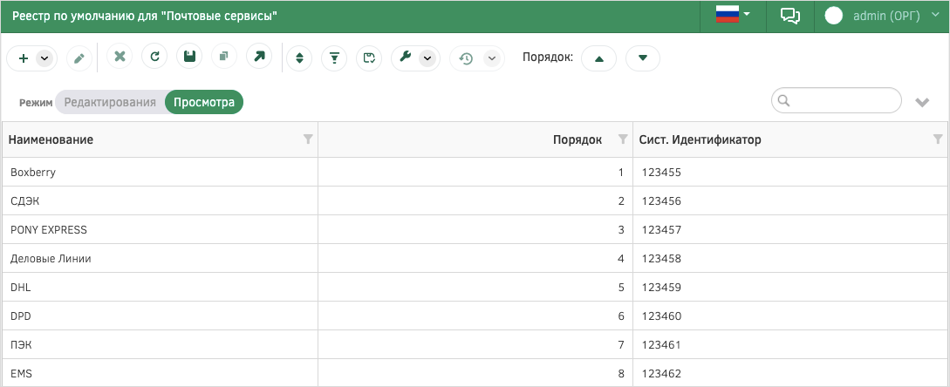Sort by the Наименование column header
Screen dimensions: 950x387
[x=51, y=140]
